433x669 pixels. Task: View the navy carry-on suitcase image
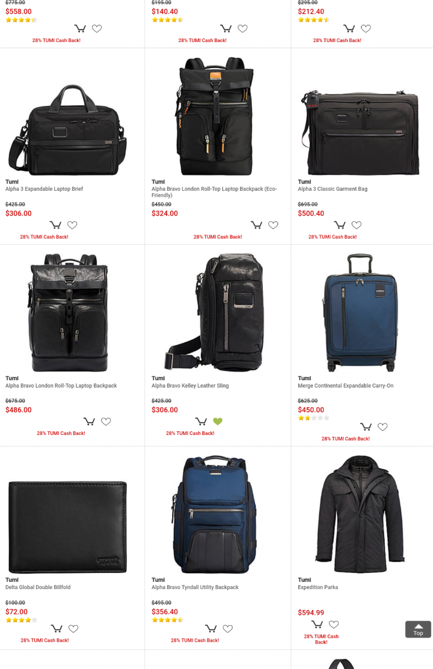[x=361, y=312]
